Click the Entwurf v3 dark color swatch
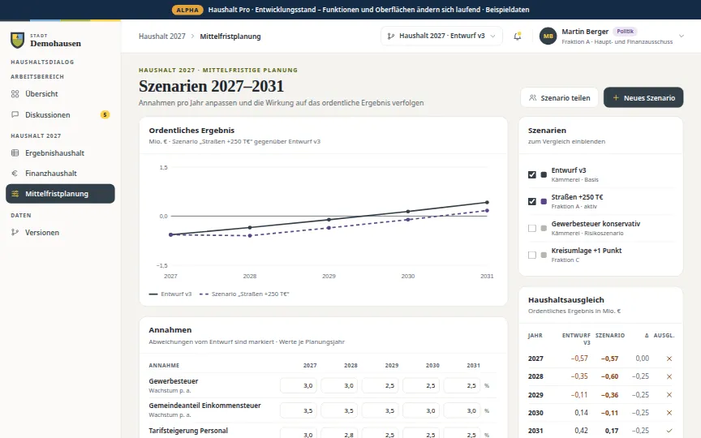701x438 pixels. coord(544,174)
